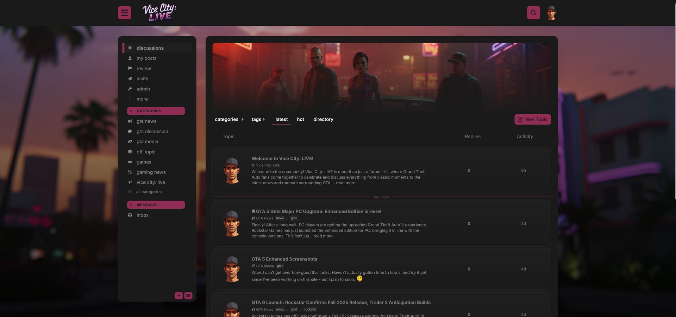Switch to the directory tab

(x=323, y=119)
